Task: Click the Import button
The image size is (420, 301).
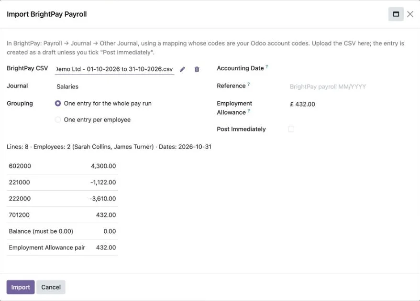Action: click(21, 287)
